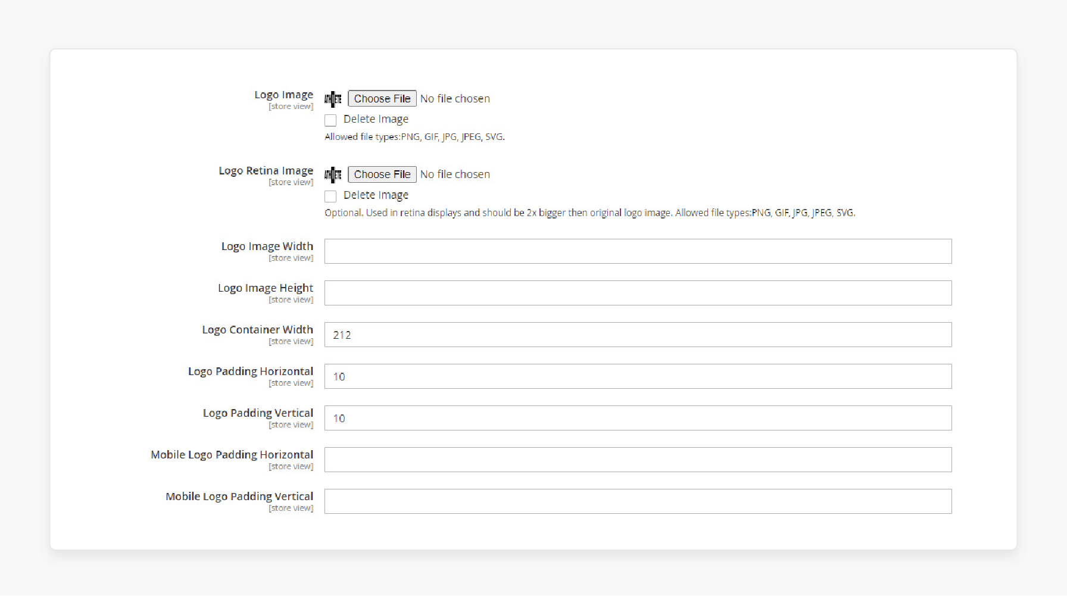The width and height of the screenshot is (1067, 596).
Task: Select the Logo Padding Horizontal field
Action: click(638, 376)
